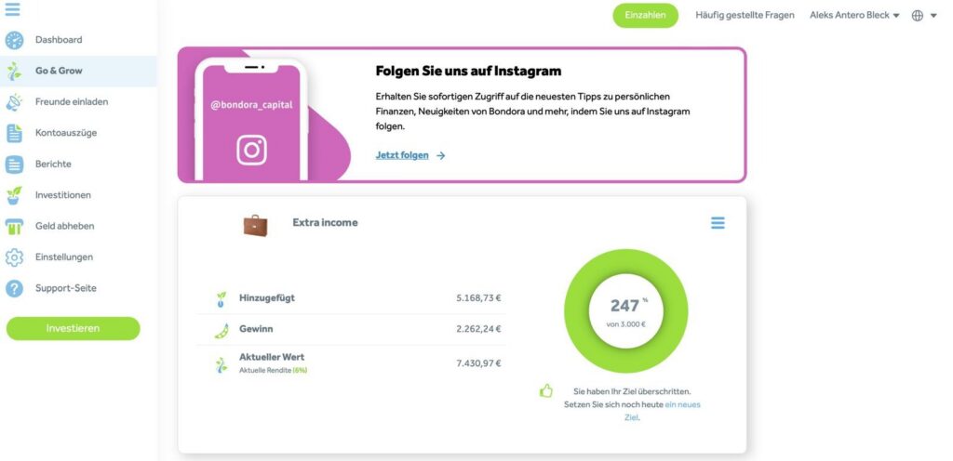Image resolution: width=953 pixels, height=461 pixels.
Task: Click the Support-Seite question mark icon
Action: click(15, 288)
